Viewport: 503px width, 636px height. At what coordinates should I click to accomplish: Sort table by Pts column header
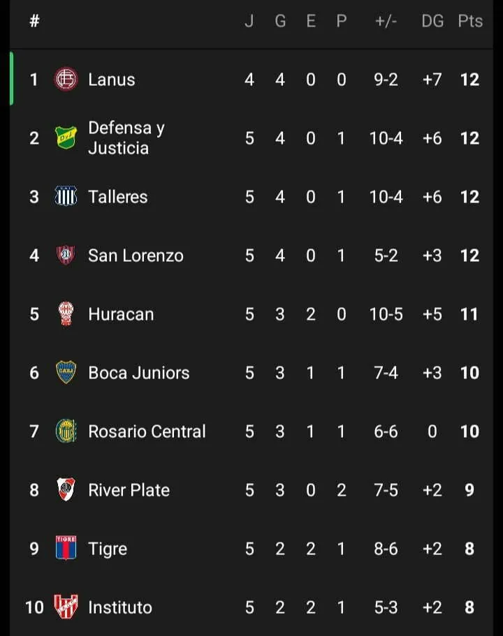pos(470,22)
